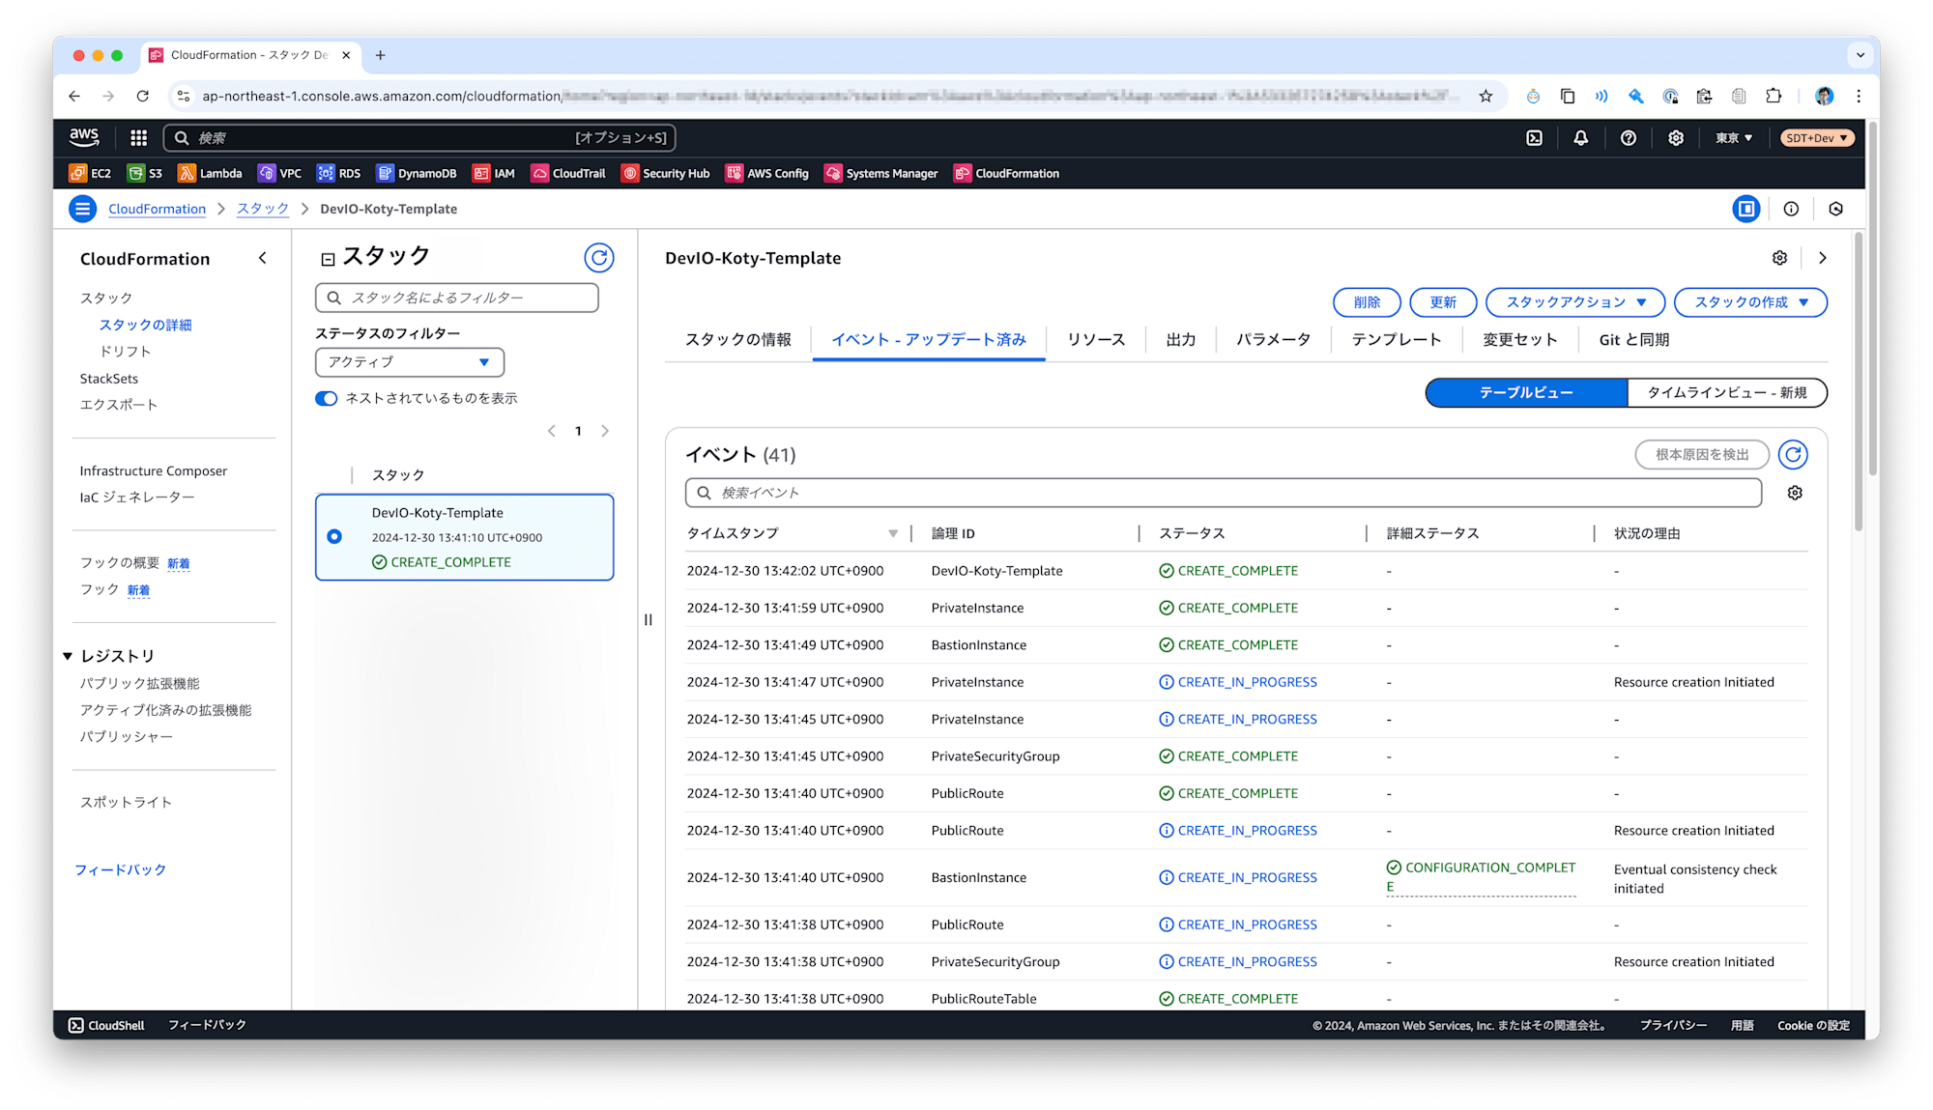Refresh the stacks list
Image resolution: width=1933 pixels, height=1110 pixels.
pyautogui.click(x=599, y=258)
